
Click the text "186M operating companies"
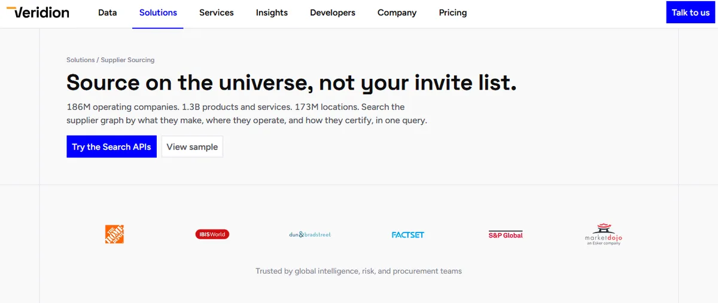coord(121,107)
